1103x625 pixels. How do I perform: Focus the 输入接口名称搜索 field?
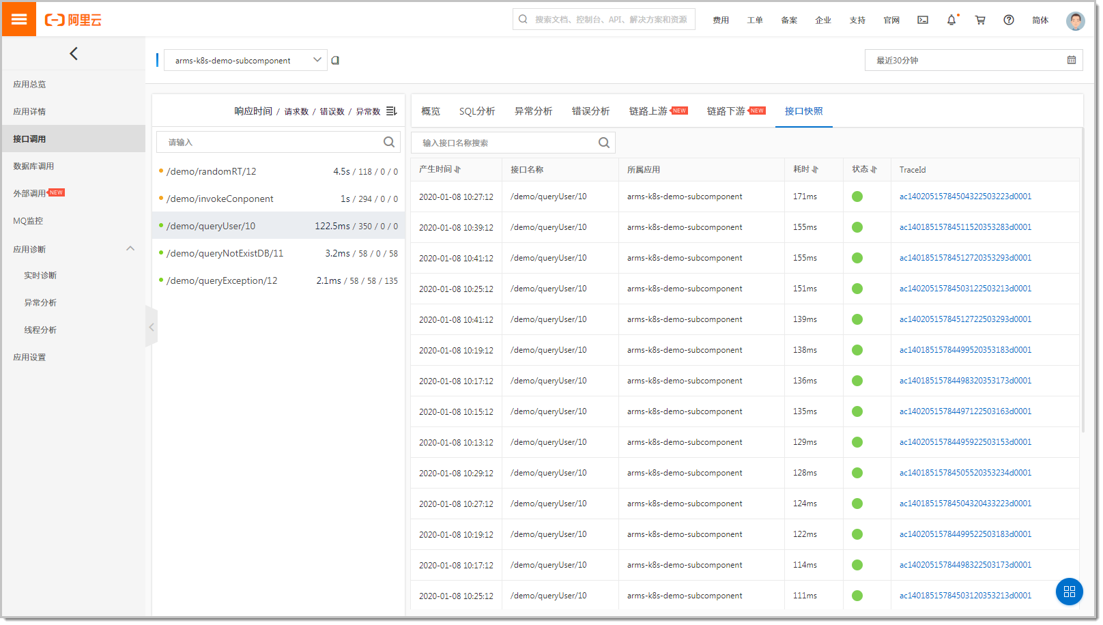pyautogui.click(x=513, y=143)
